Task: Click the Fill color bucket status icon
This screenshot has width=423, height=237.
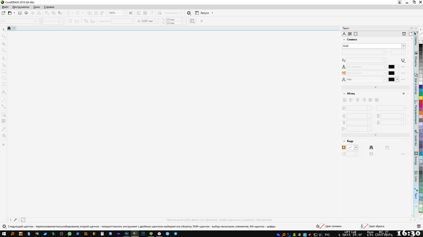Action: [x=317, y=226]
